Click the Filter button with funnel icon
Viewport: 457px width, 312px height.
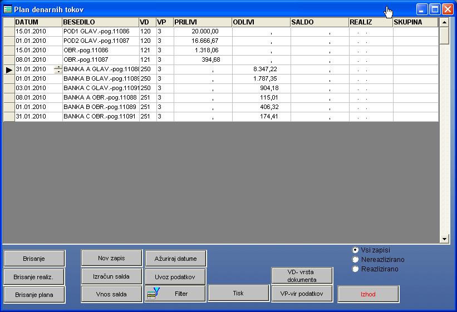(x=175, y=294)
